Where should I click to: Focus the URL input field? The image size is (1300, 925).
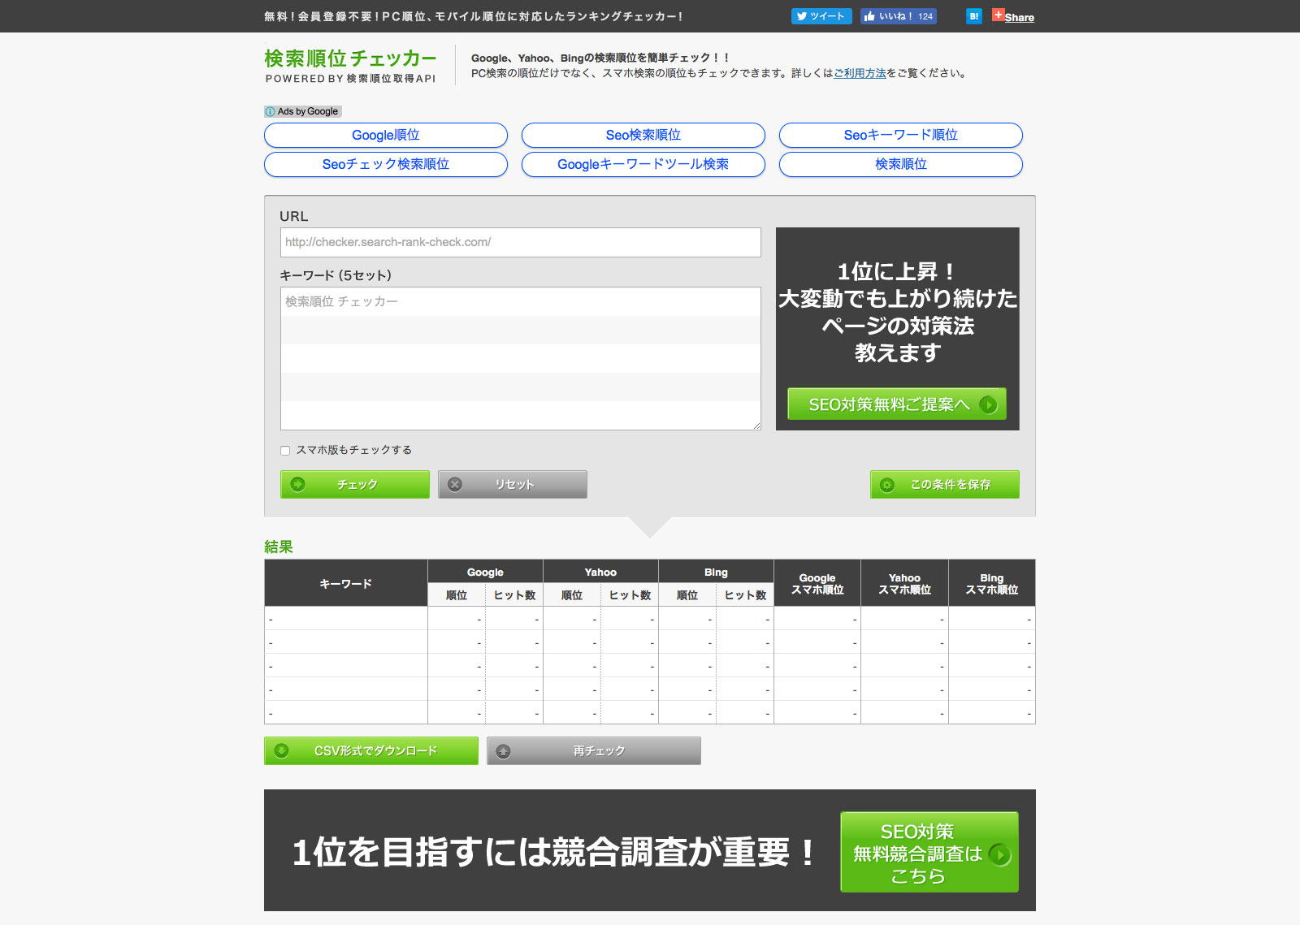(520, 243)
